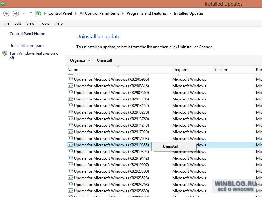Select Update for Microsoft Windows (KB2906956) text
The height and width of the screenshot is (197, 262).
(x=111, y=79)
